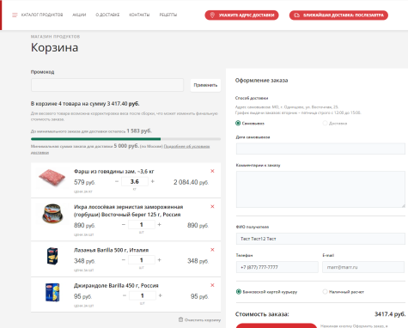Select the Доставка radio option
The image size is (408, 328).
tap(325, 124)
